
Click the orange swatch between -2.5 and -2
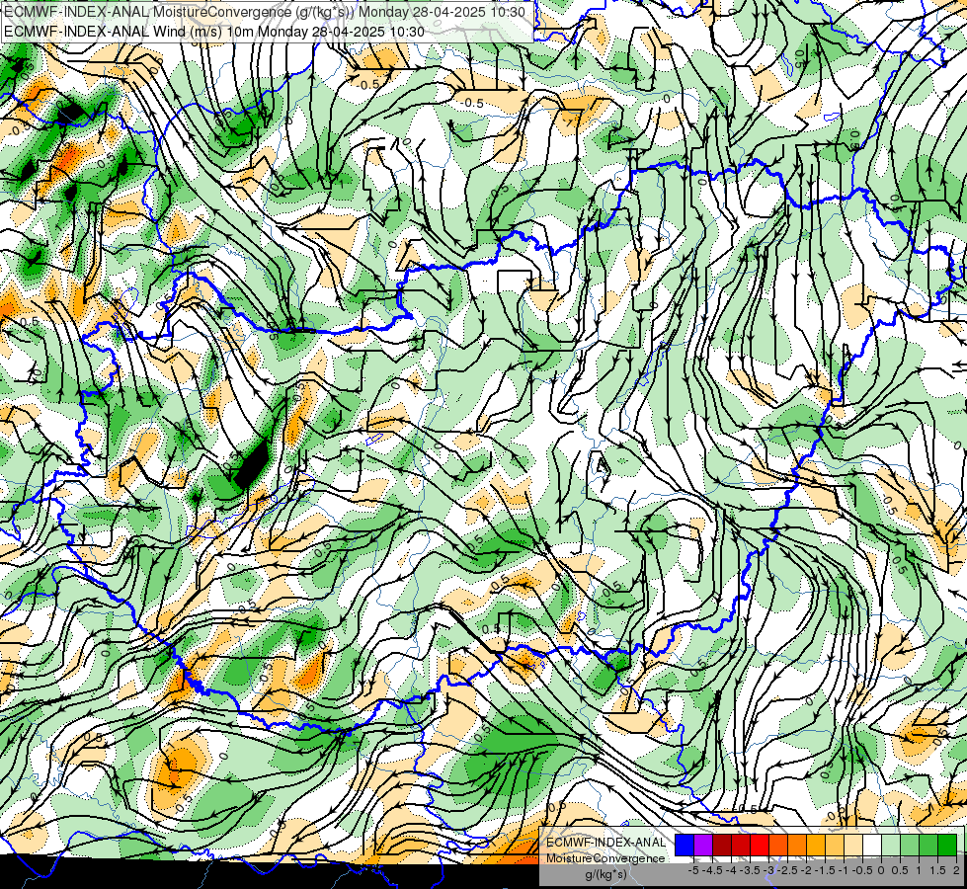pos(797,846)
